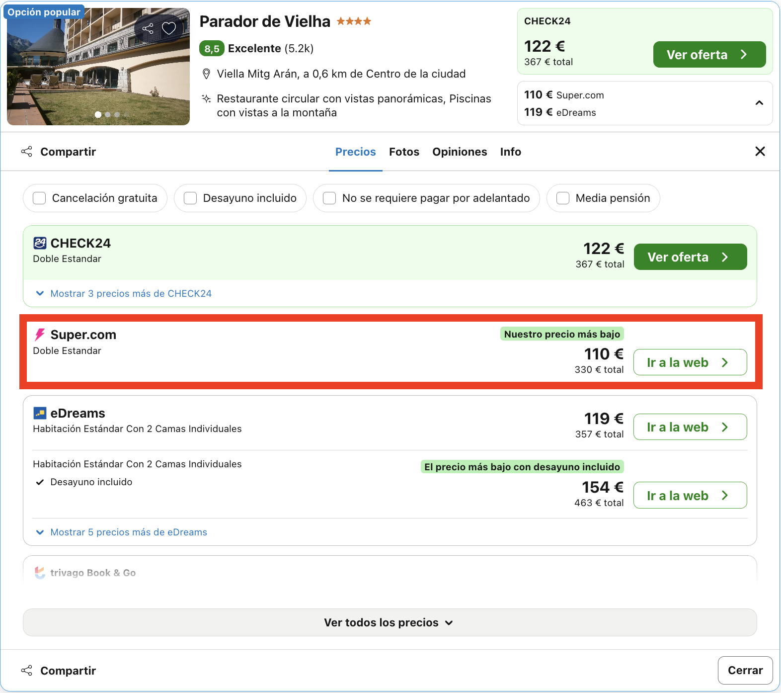The width and height of the screenshot is (781, 693).
Task: Check No se requiere pagar por adelantado
Action: click(329, 198)
